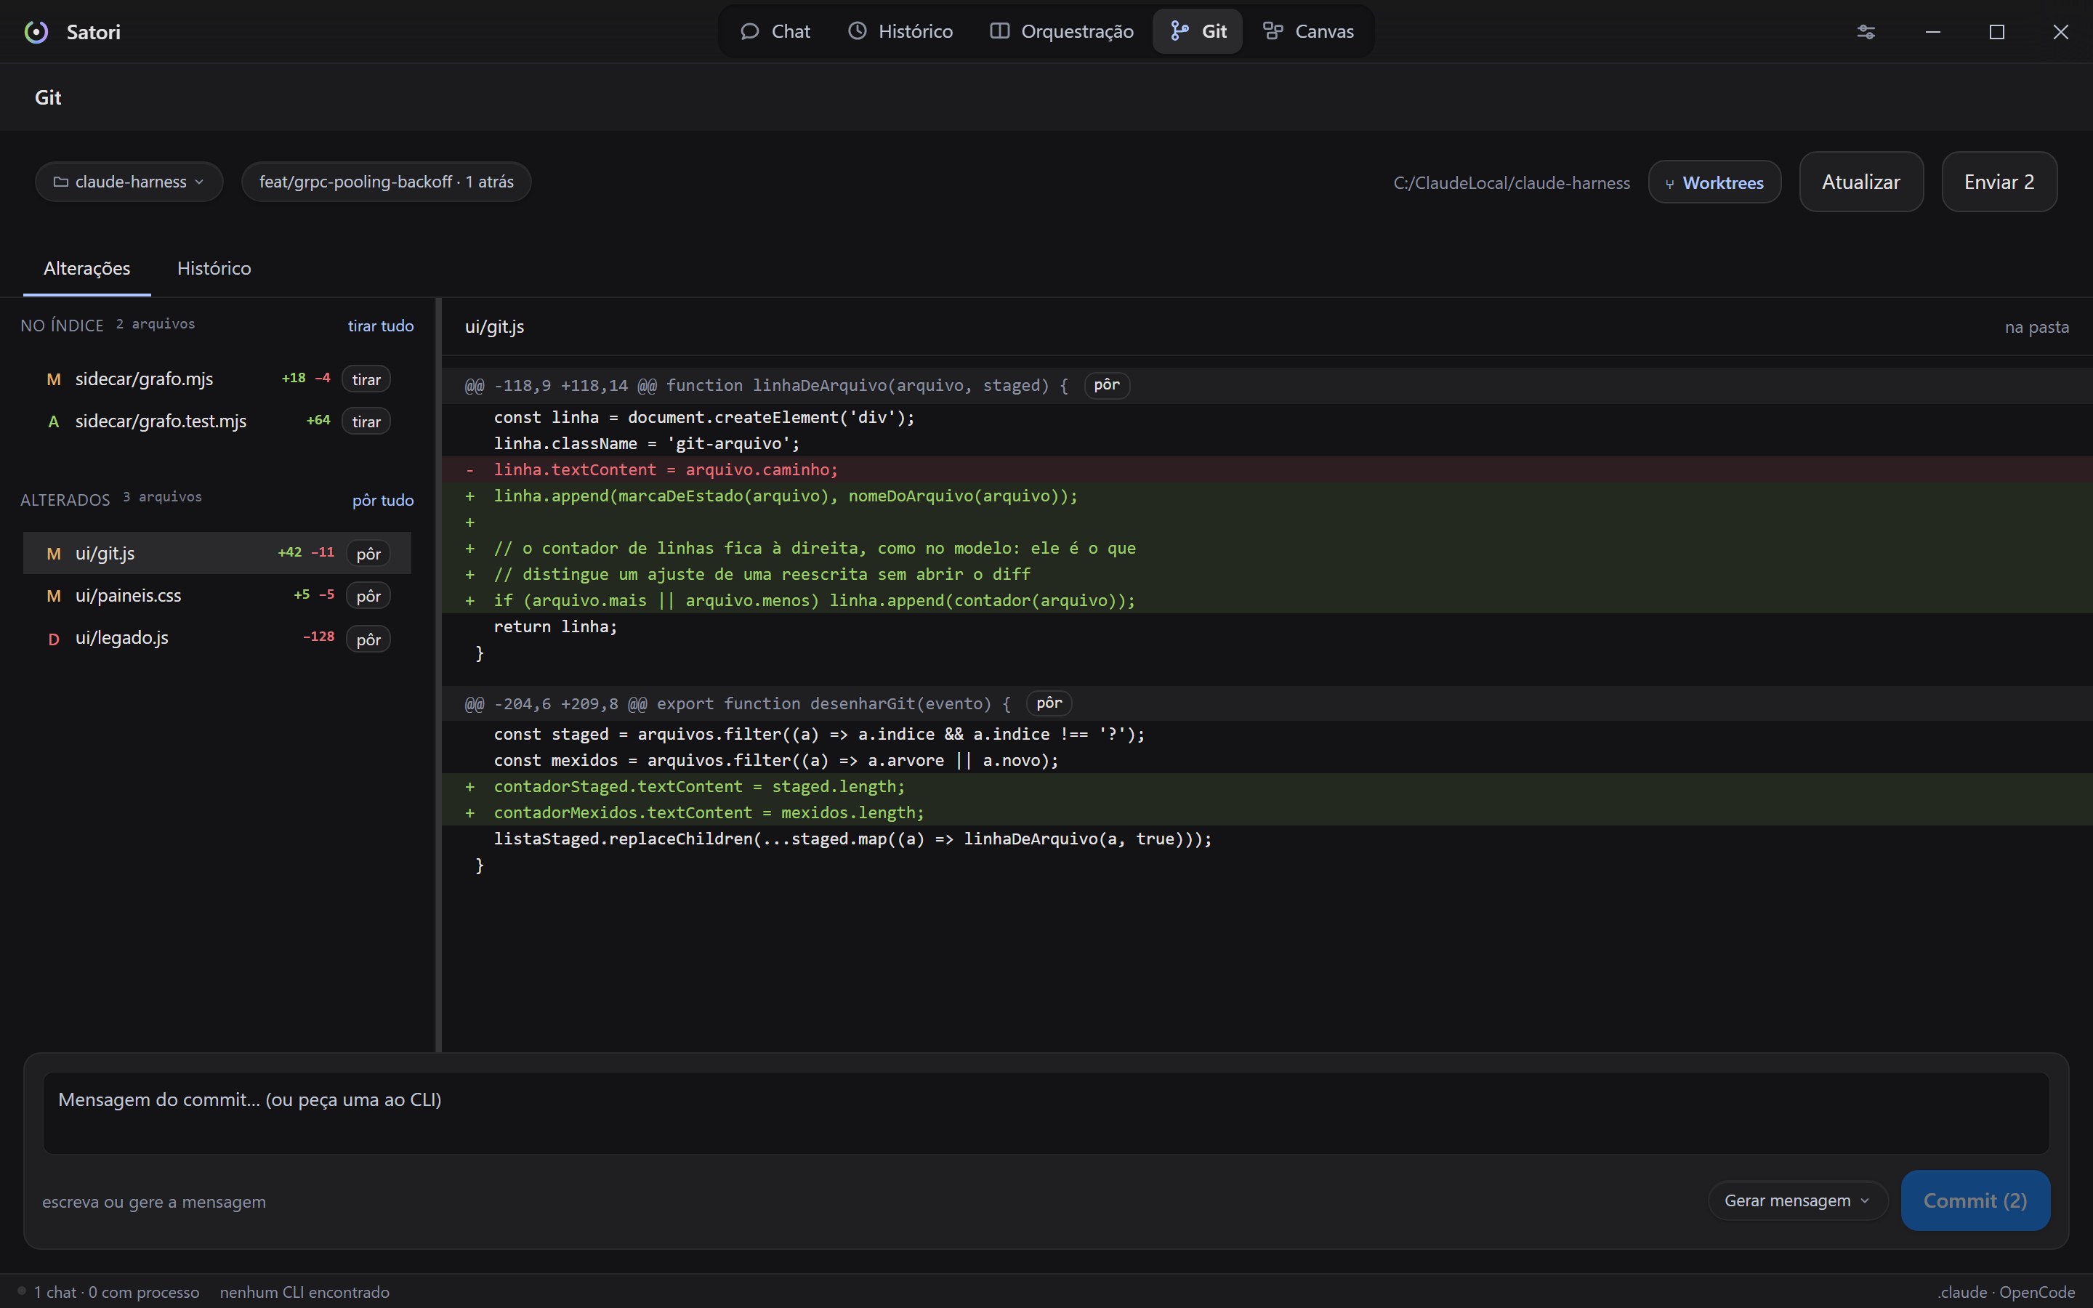Click the C:/ClaudeLocal/claude-harness path text
The height and width of the screenshot is (1308, 2093).
1511,182
